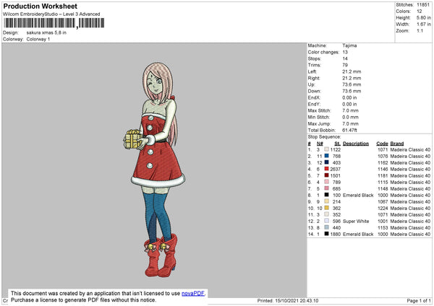Select the rose swatch with 685 stitches
This screenshot has height=306, width=434.
click(327, 188)
